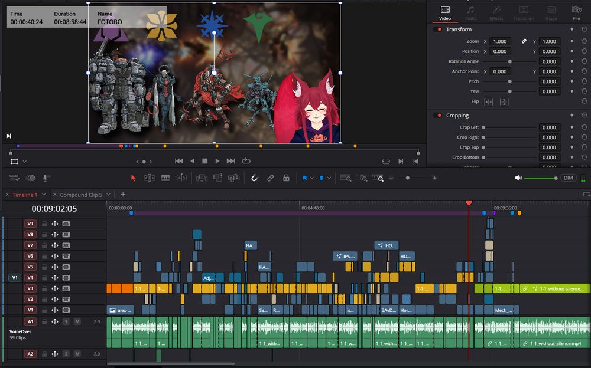Image resolution: width=591 pixels, height=368 pixels.
Task: Mute the A1 VoiceOver track
Action: point(77,321)
